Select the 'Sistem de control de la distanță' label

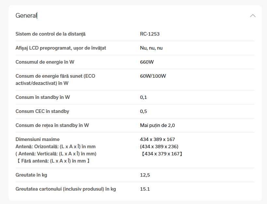pos(51,34)
